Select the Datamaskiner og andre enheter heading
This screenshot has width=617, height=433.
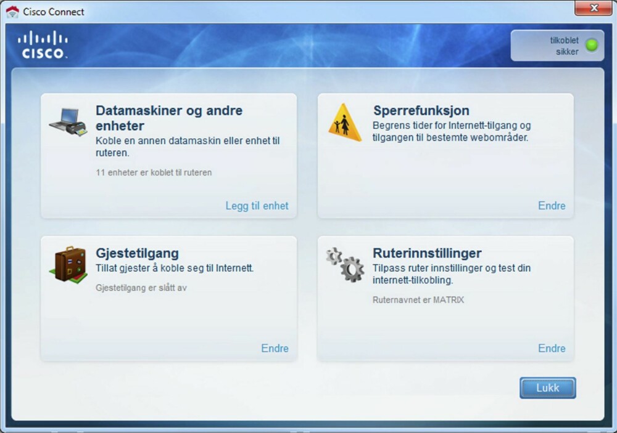[169, 118]
